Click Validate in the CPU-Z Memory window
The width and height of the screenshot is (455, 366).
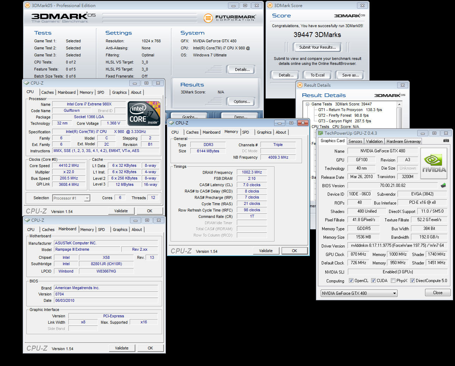coord(266,251)
